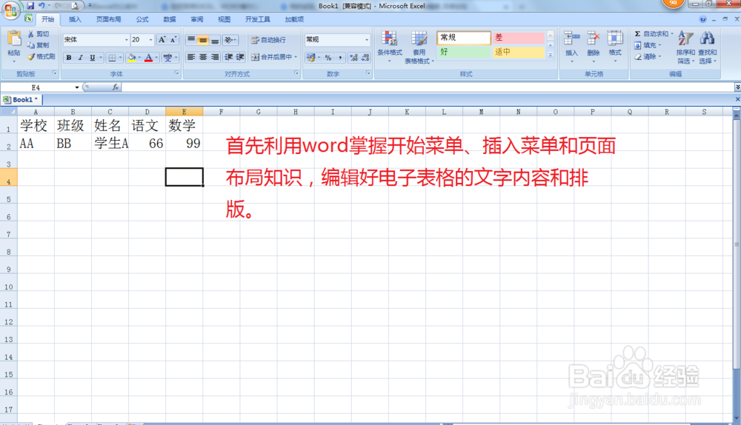Switch to the 视图 tab

tap(224, 19)
